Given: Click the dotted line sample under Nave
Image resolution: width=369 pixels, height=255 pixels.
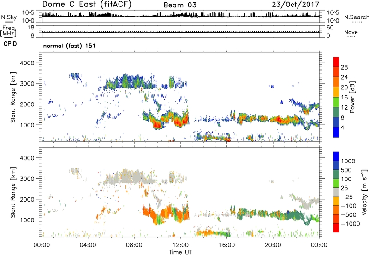Looking at the screenshot, I should 351,37.
